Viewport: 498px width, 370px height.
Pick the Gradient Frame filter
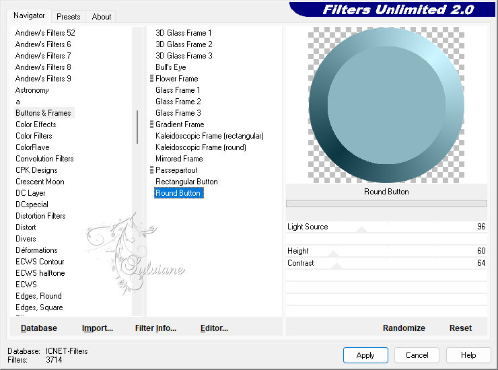(x=180, y=124)
